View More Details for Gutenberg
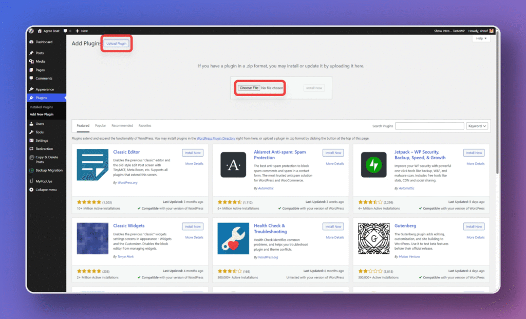526x319 pixels. [x=475, y=237]
